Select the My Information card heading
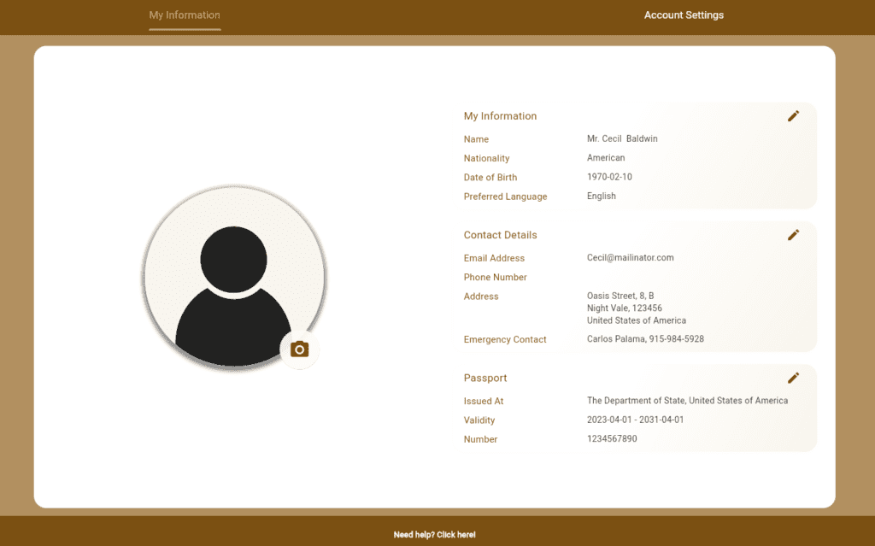875x546 pixels. (x=500, y=116)
